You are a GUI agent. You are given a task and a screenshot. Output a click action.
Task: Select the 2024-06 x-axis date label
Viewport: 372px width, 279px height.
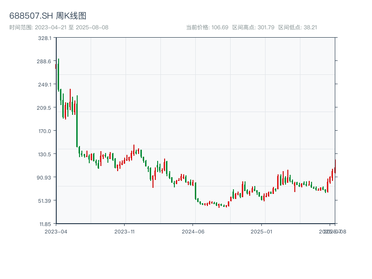point(193,231)
